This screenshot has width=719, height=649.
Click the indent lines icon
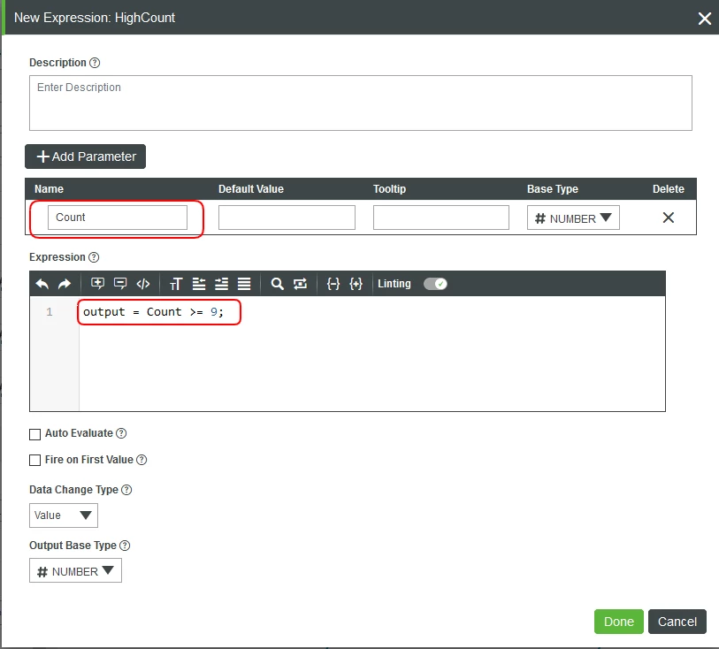(221, 284)
